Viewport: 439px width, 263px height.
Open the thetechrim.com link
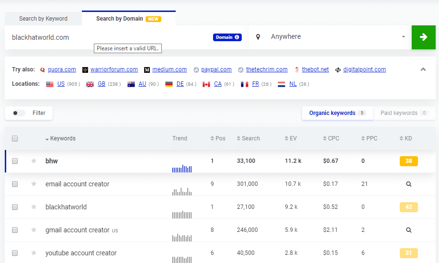point(267,69)
